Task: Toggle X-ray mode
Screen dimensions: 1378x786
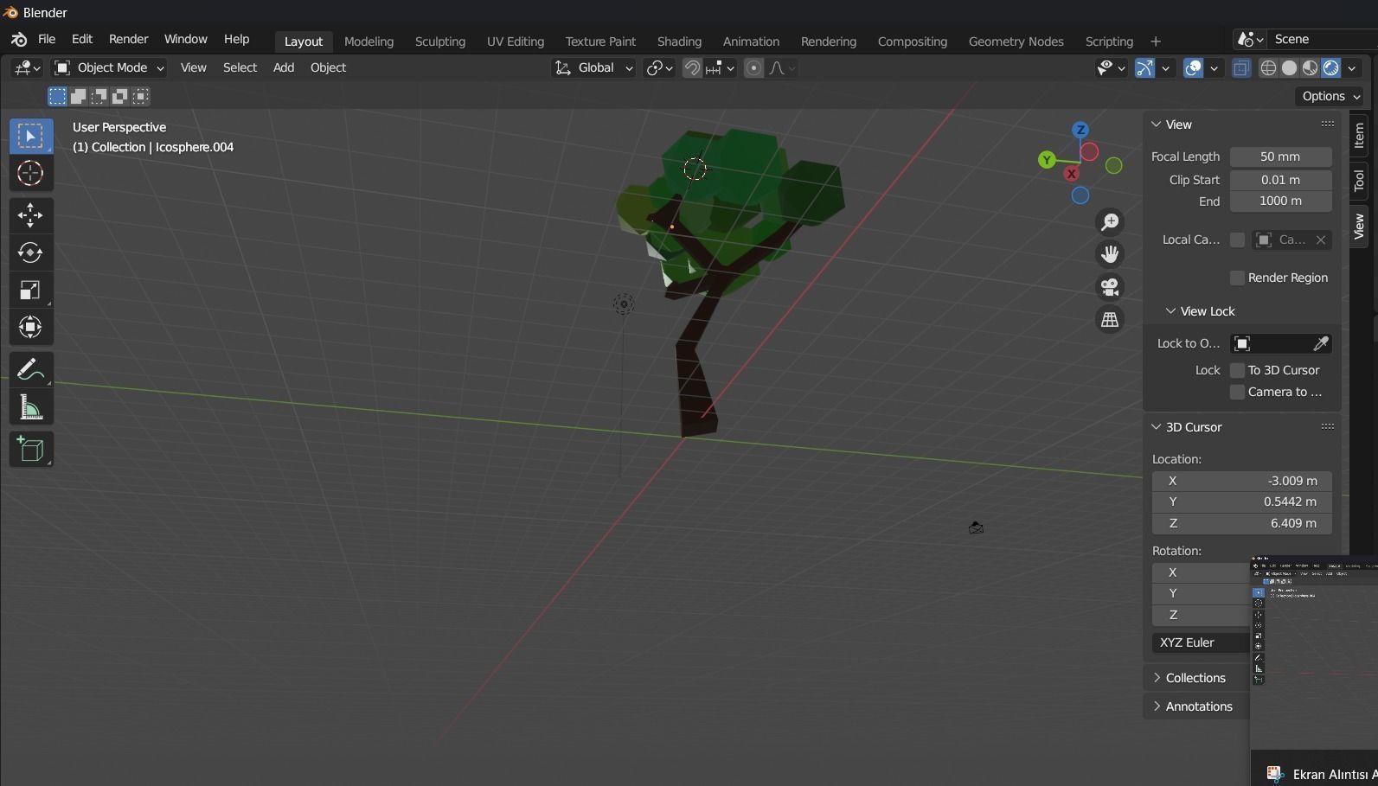Action: pyautogui.click(x=1241, y=68)
